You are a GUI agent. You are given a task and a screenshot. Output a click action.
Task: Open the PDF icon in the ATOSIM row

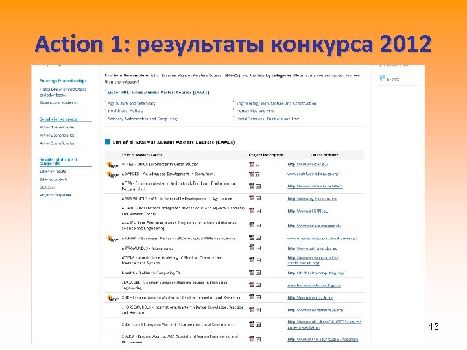tap(252, 260)
